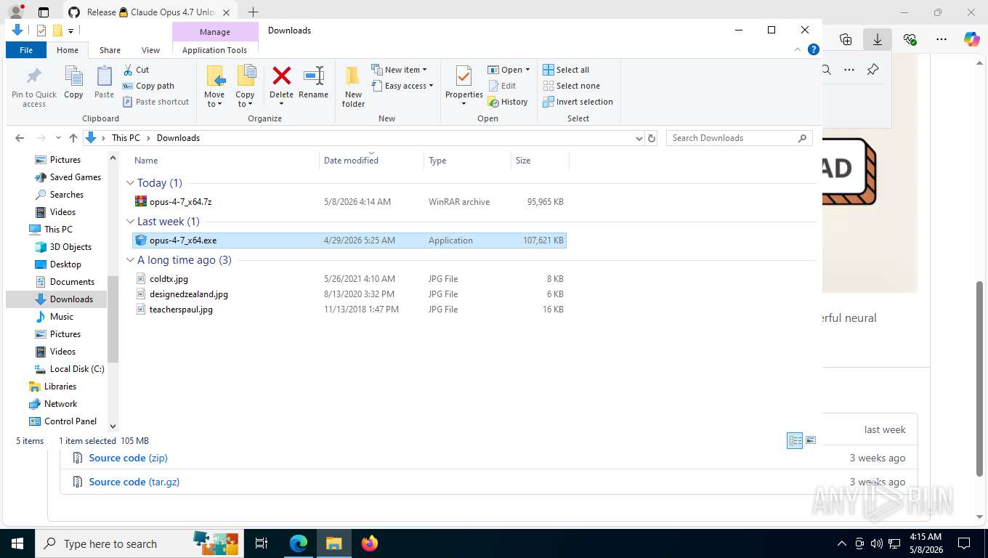Click the History button
This screenshot has height=558, width=988.
[508, 102]
